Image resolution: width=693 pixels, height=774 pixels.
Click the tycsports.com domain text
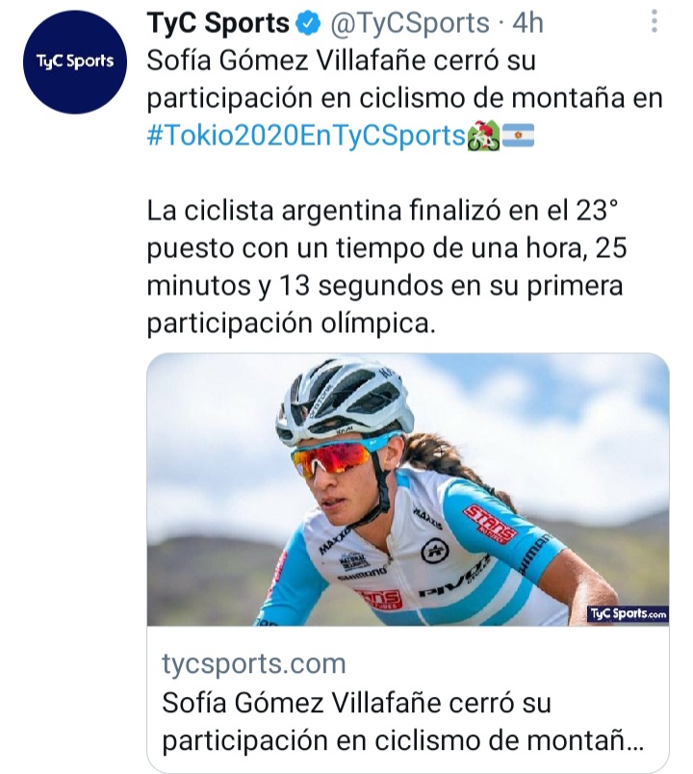pyautogui.click(x=253, y=663)
